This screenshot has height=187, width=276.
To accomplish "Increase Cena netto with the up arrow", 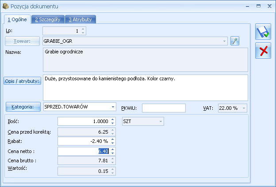I will (113, 150).
